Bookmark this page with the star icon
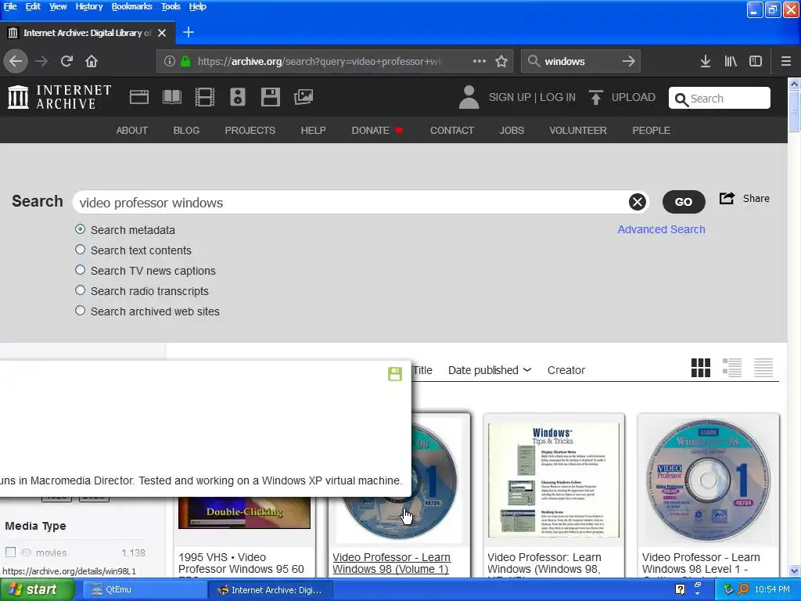The image size is (801, 601). [501, 61]
